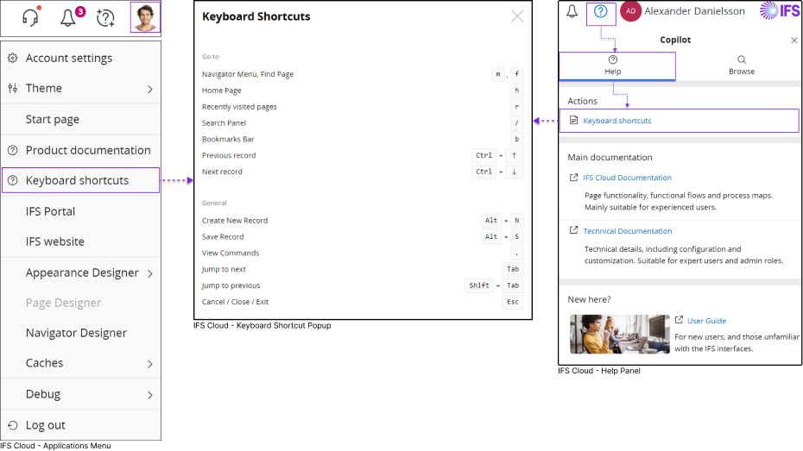803x451 pixels.
Task: Click the bell icon next to Alexander Danielsson
Action: click(572, 11)
